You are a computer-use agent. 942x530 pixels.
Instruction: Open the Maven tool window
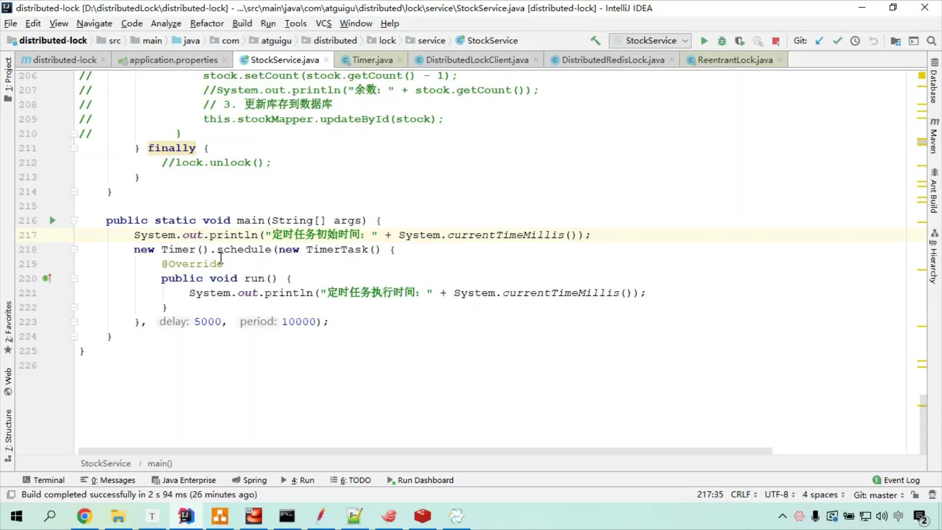tap(934, 135)
